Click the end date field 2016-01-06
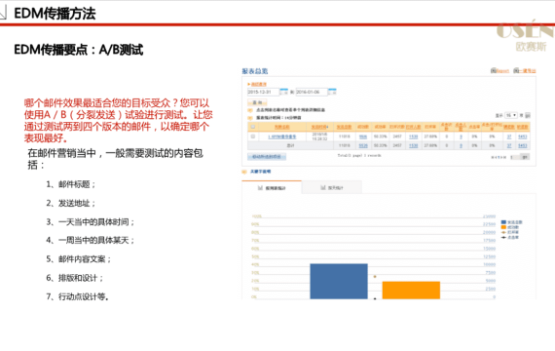Screen dimensions: 555x351 312,93
